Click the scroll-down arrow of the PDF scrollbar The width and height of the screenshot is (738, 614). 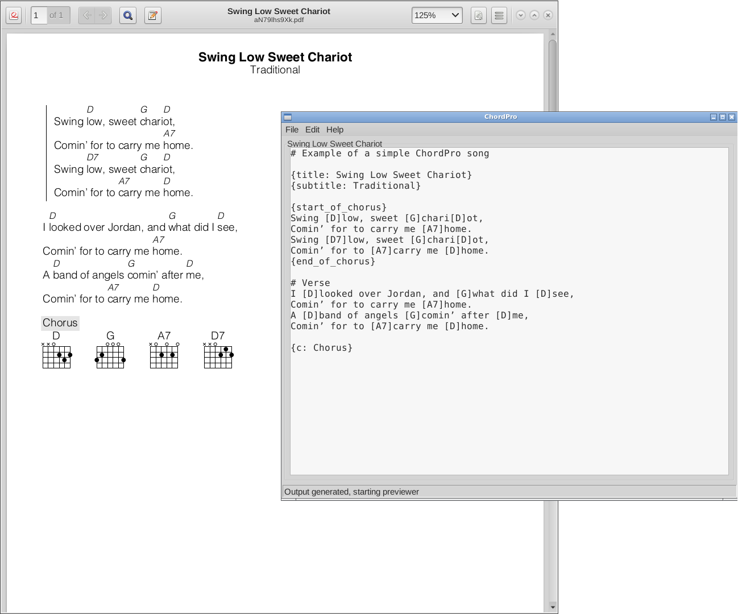pyautogui.click(x=553, y=607)
